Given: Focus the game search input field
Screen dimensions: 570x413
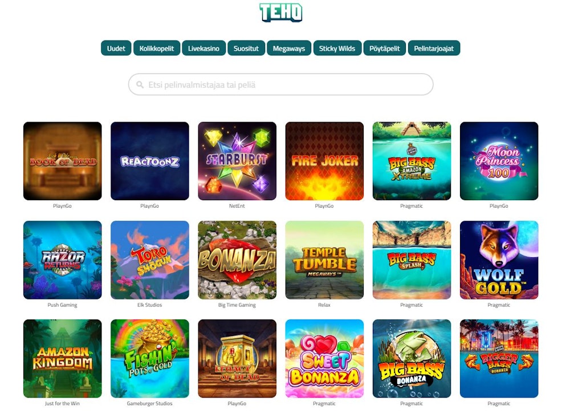Looking at the screenshot, I should [x=280, y=84].
